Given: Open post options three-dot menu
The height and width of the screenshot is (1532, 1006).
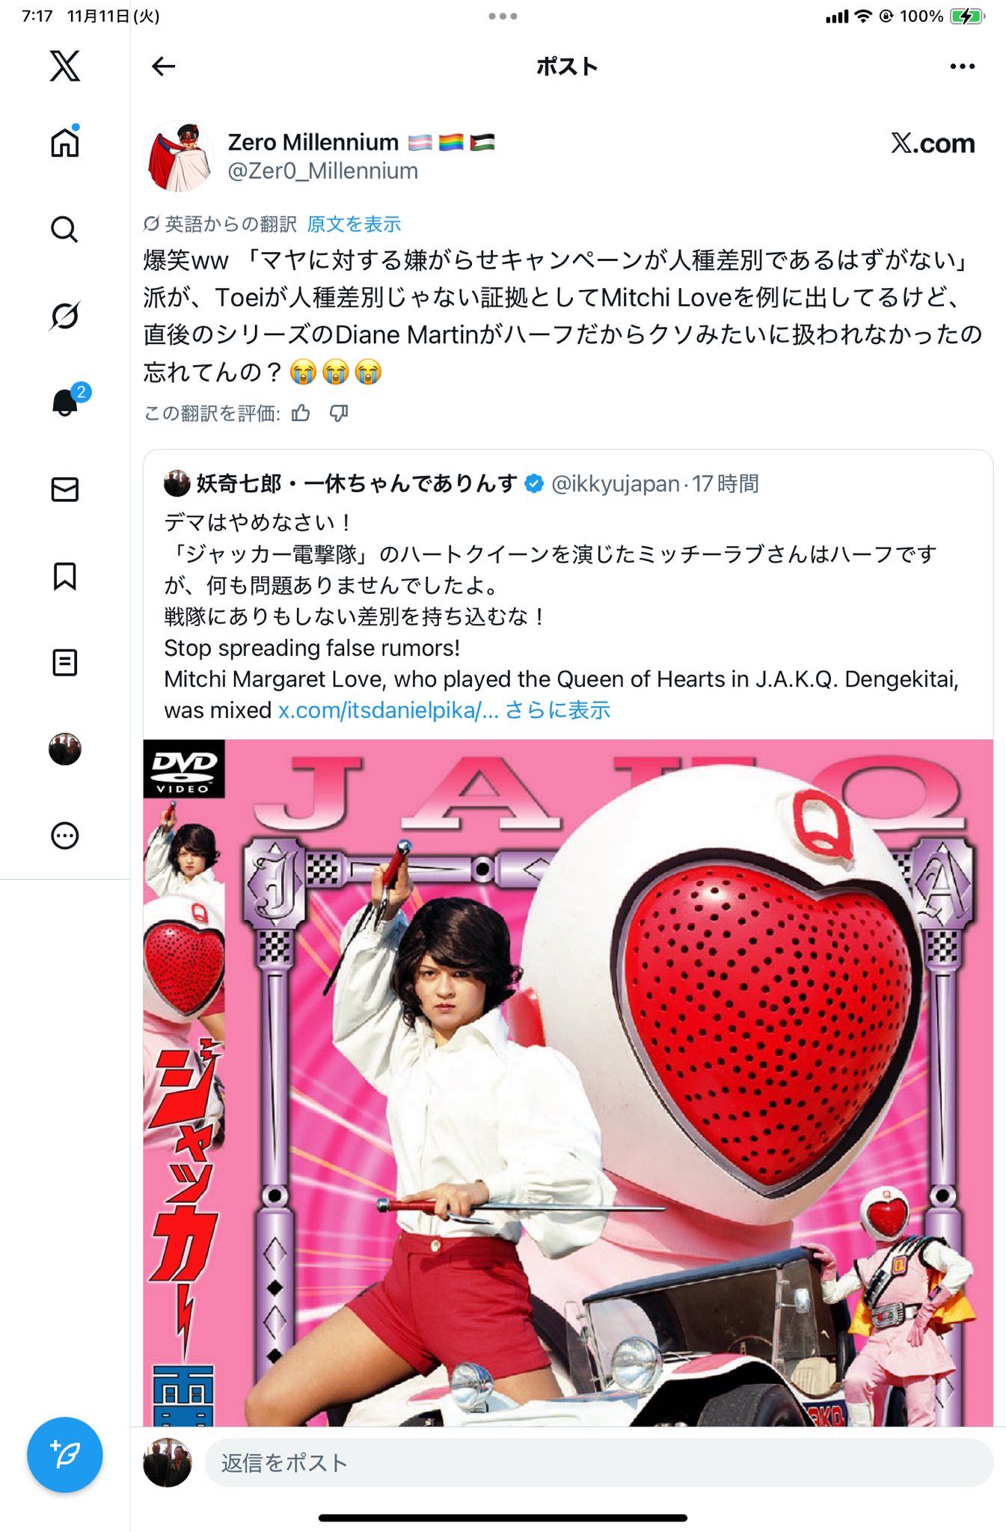Looking at the screenshot, I should pos(962,67).
